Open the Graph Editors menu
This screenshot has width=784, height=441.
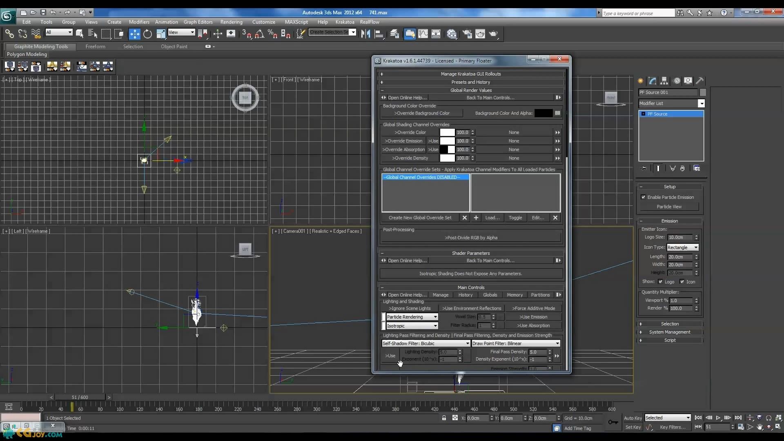tap(198, 22)
